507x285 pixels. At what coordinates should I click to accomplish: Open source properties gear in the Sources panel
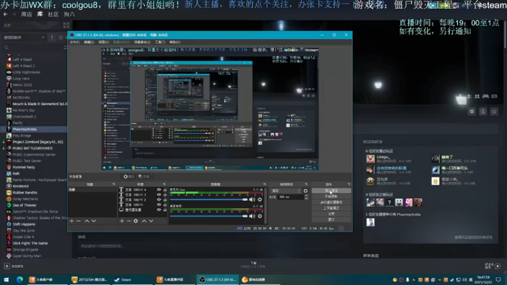(136, 221)
